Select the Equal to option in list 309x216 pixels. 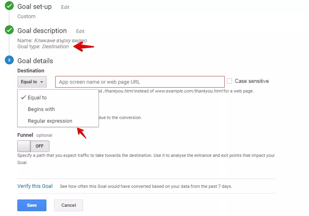58,97
